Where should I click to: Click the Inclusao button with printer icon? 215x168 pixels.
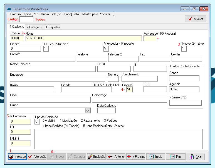(17, 157)
